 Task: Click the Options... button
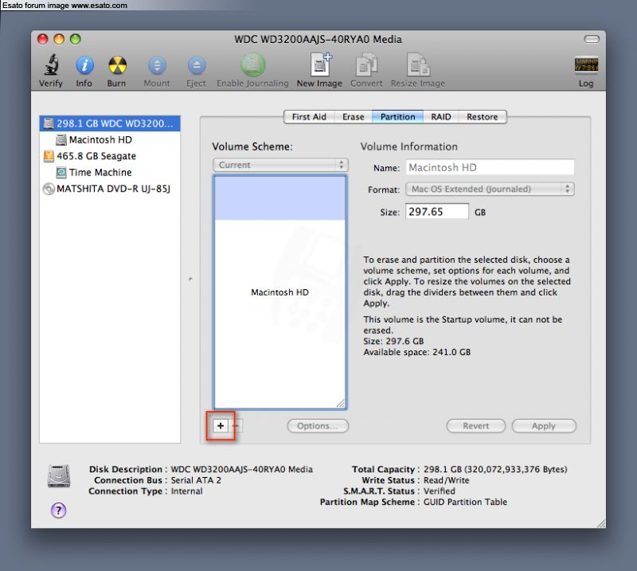pyautogui.click(x=318, y=426)
